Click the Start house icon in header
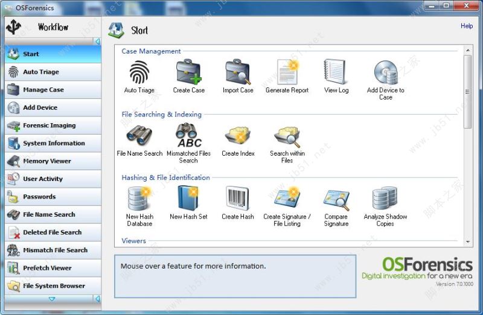The height and width of the screenshot is (315, 483). tap(116, 30)
